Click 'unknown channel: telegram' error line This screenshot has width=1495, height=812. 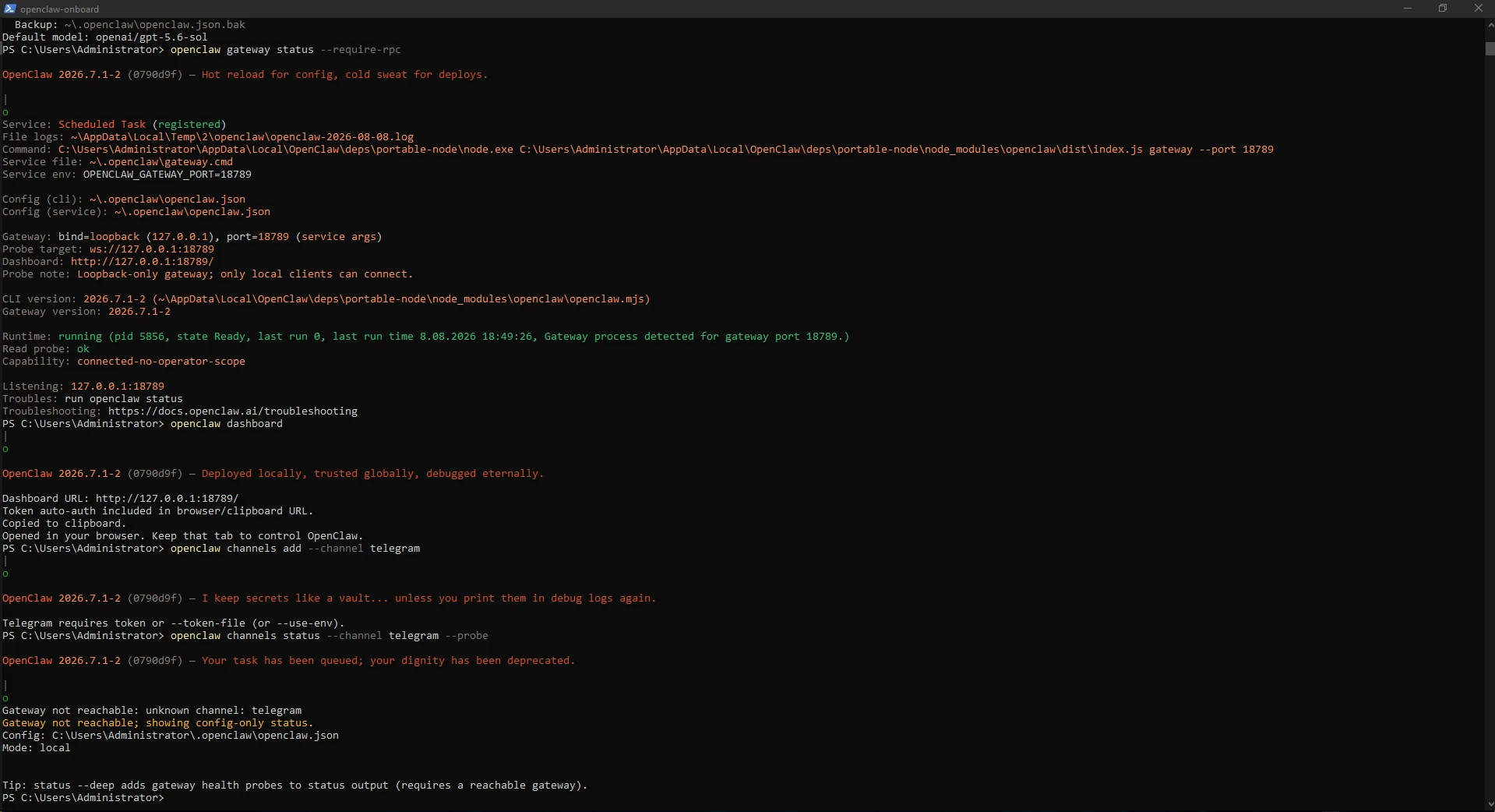(152, 711)
